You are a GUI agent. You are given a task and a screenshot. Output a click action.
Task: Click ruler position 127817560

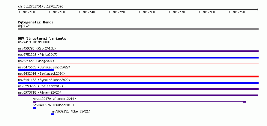147,12
